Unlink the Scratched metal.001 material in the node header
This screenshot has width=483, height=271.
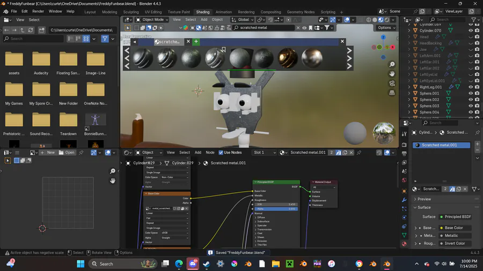[x=351, y=153]
